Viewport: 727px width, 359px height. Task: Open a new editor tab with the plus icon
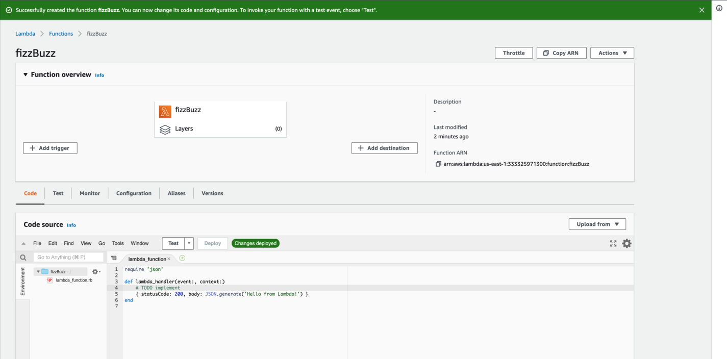coord(182,259)
